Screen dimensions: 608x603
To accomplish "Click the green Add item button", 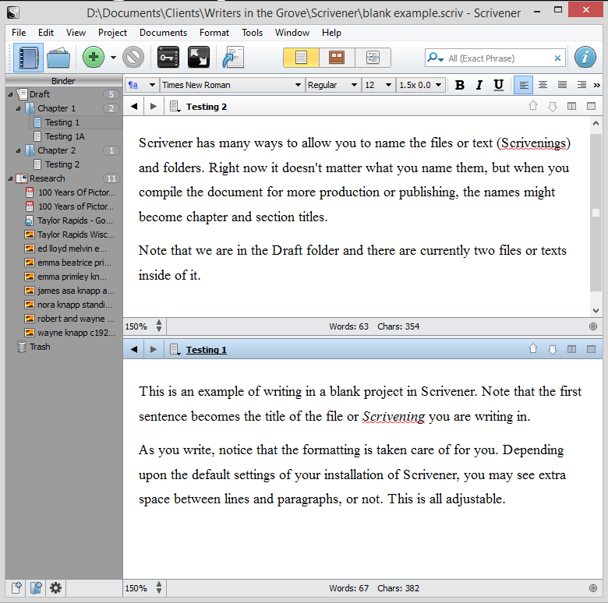I will point(94,58).
